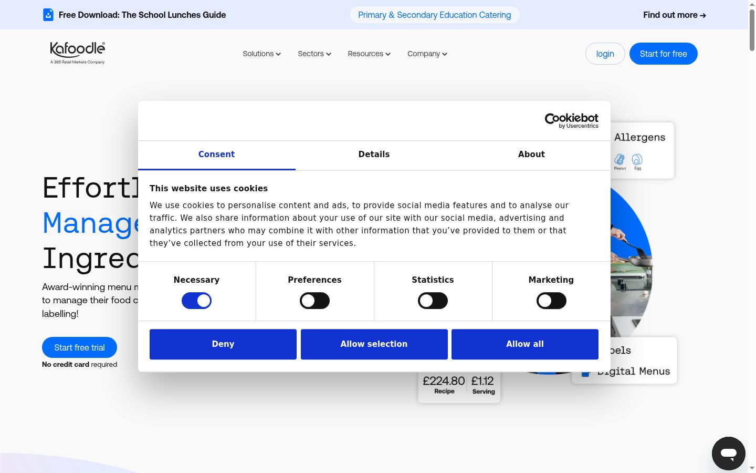
Task: Open the chat bubble widget icon
Action: point(728,453)
